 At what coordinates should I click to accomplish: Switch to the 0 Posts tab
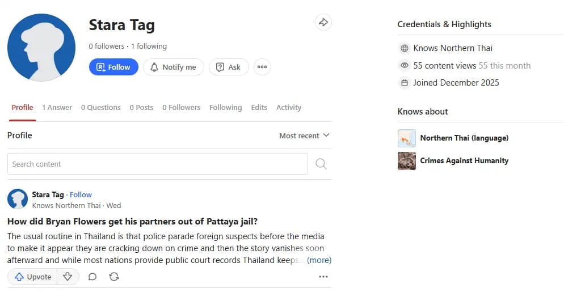[141, 107]
